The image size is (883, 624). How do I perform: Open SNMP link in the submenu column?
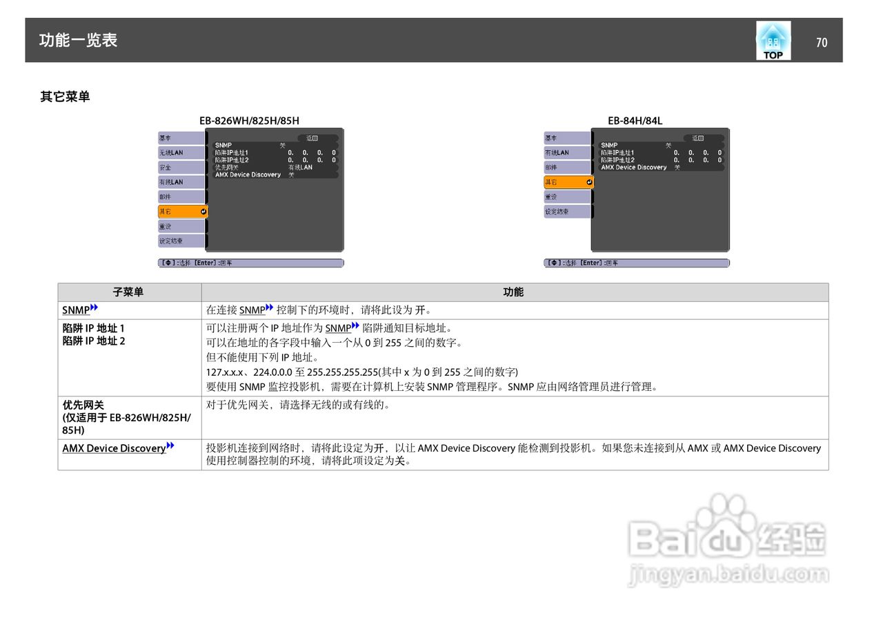pos(76,311)
